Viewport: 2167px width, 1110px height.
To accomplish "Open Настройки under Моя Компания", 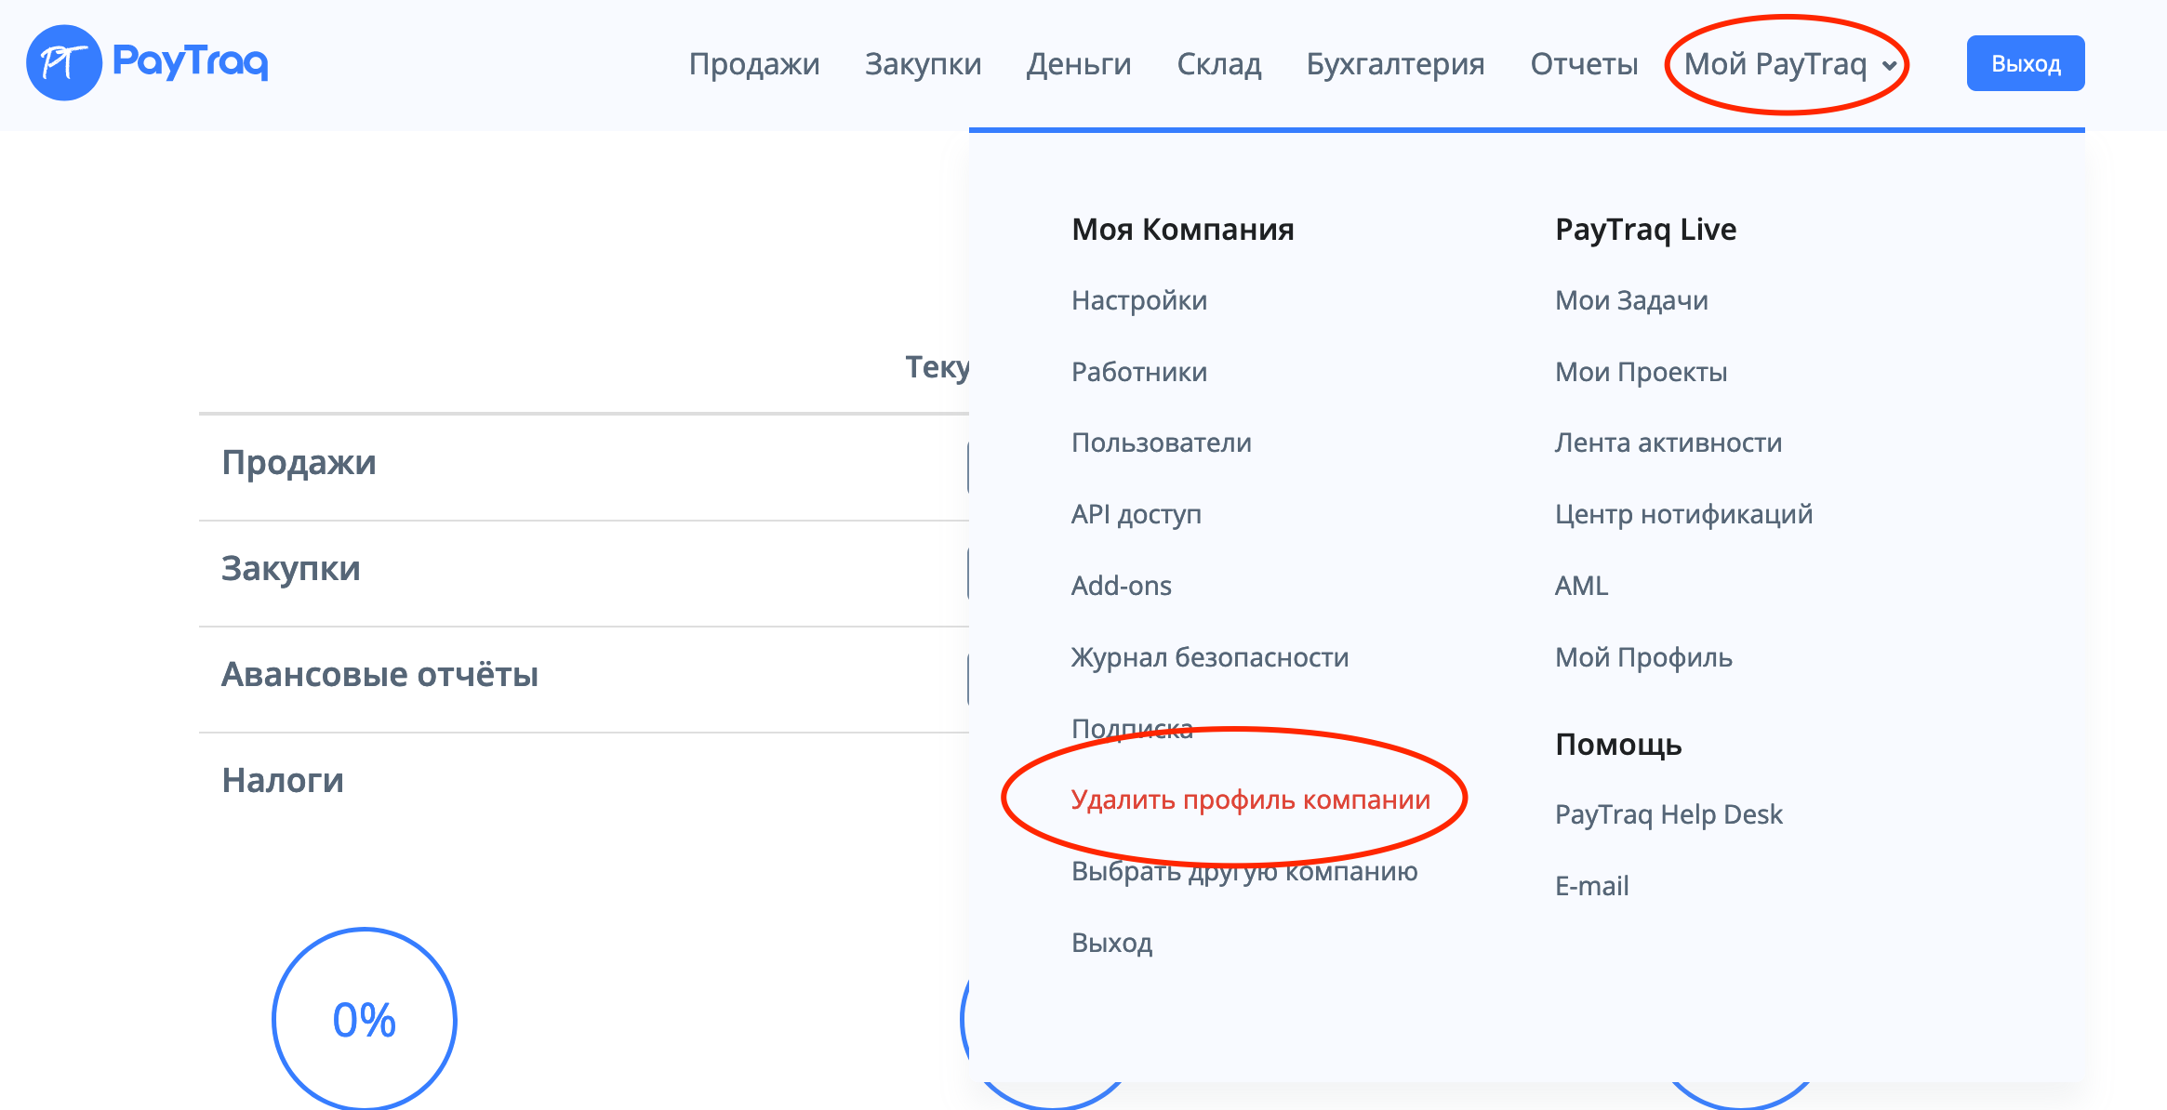I will coord(1138,300).
